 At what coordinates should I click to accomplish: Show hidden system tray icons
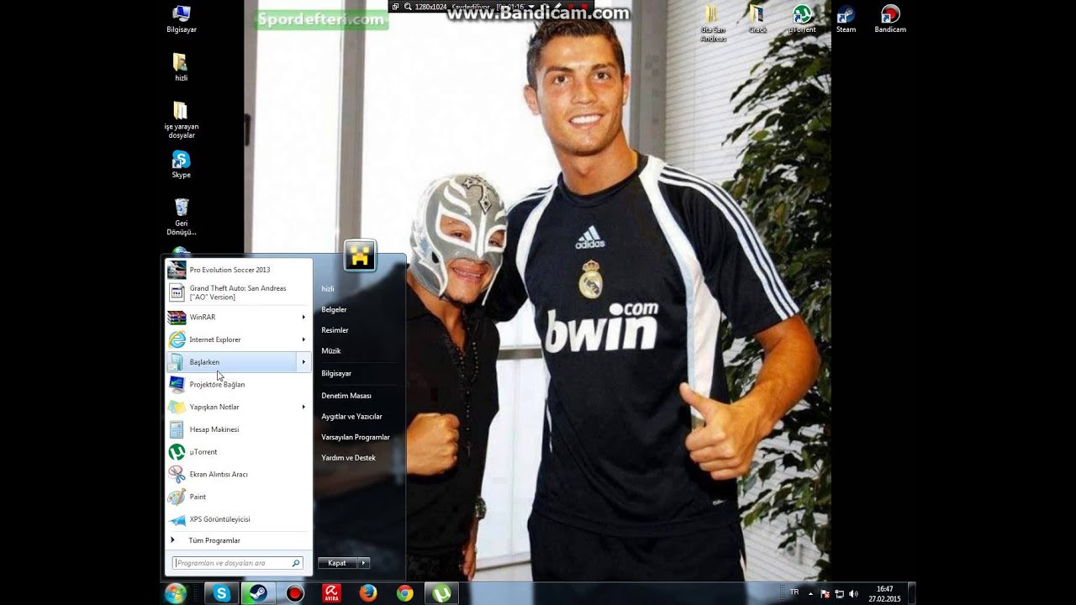pyautogui.click(x=811, y=593)
